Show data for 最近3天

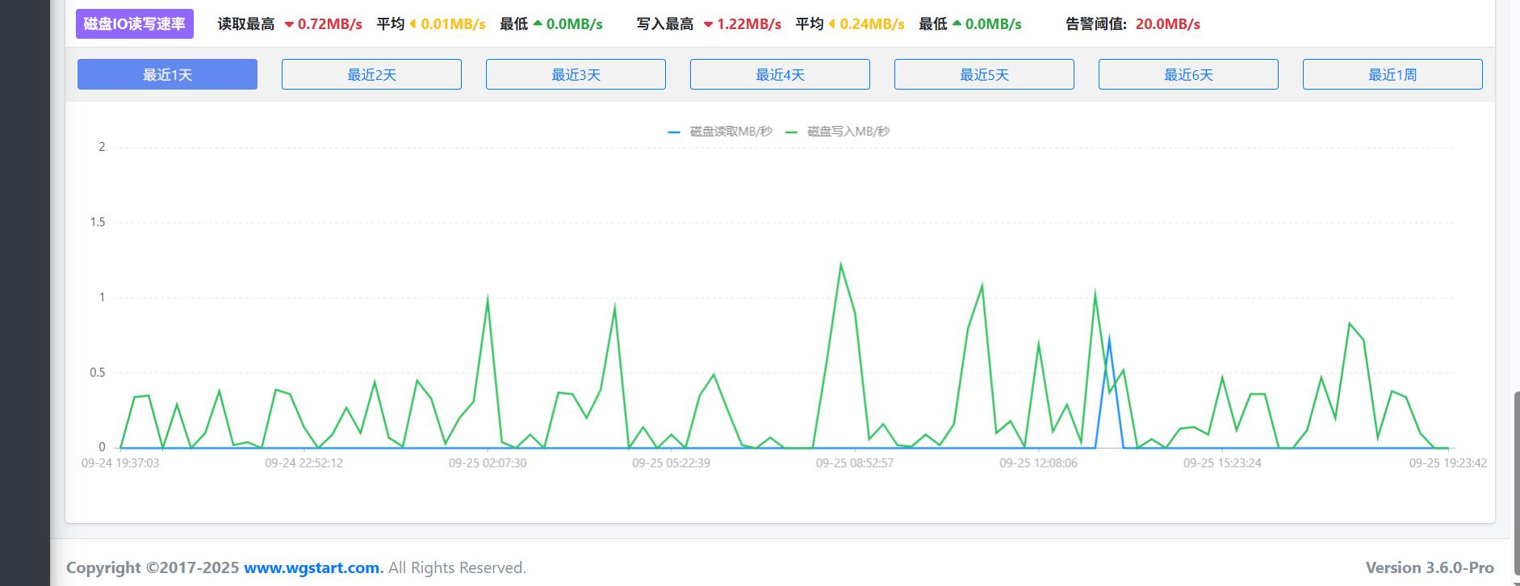click(576, 74)
